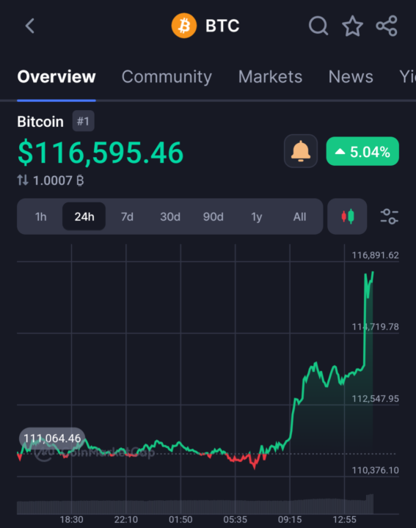Tap the $116,595.46 price
The height and width of the screenshot is (528, 416).
101,153
